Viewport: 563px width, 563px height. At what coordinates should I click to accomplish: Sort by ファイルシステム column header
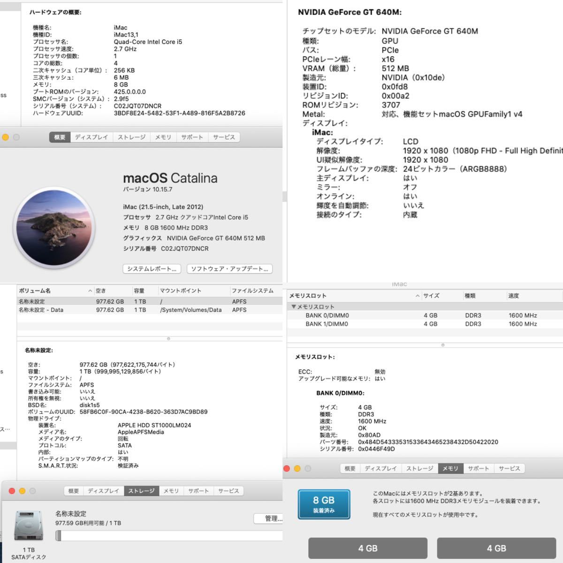click(x=256, y=291)
